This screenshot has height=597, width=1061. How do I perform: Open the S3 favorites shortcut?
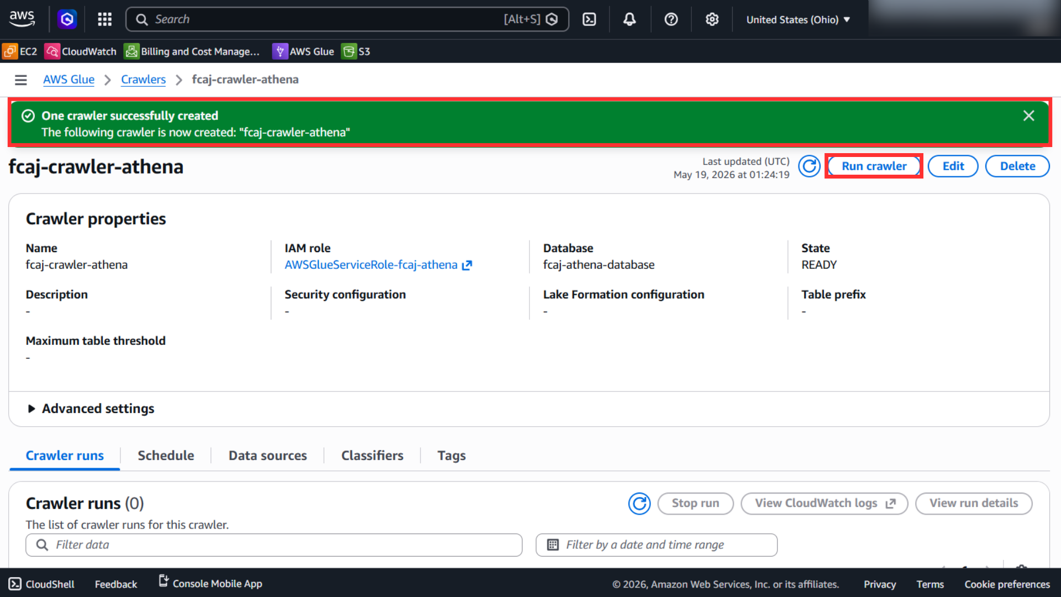click(356, 51)
